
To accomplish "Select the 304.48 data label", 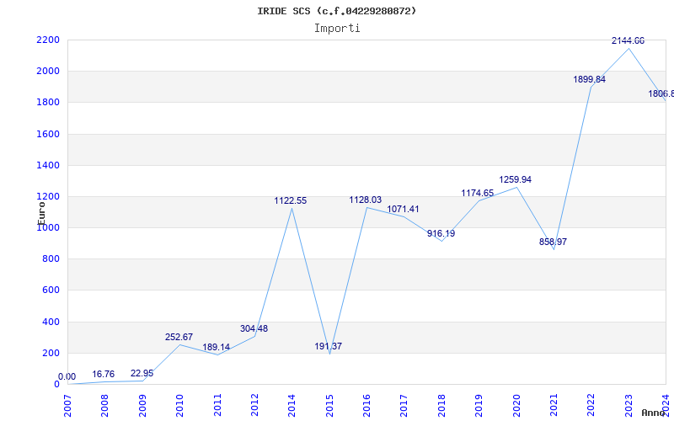I will 254,328.
